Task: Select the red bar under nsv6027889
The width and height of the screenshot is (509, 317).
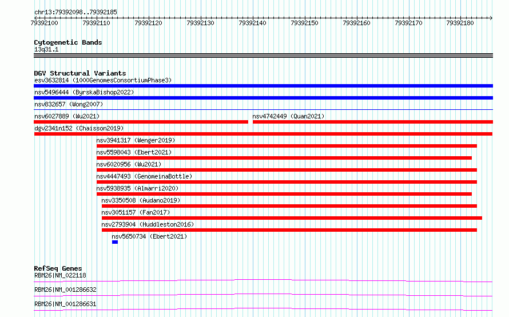Action: pos(141,122)
